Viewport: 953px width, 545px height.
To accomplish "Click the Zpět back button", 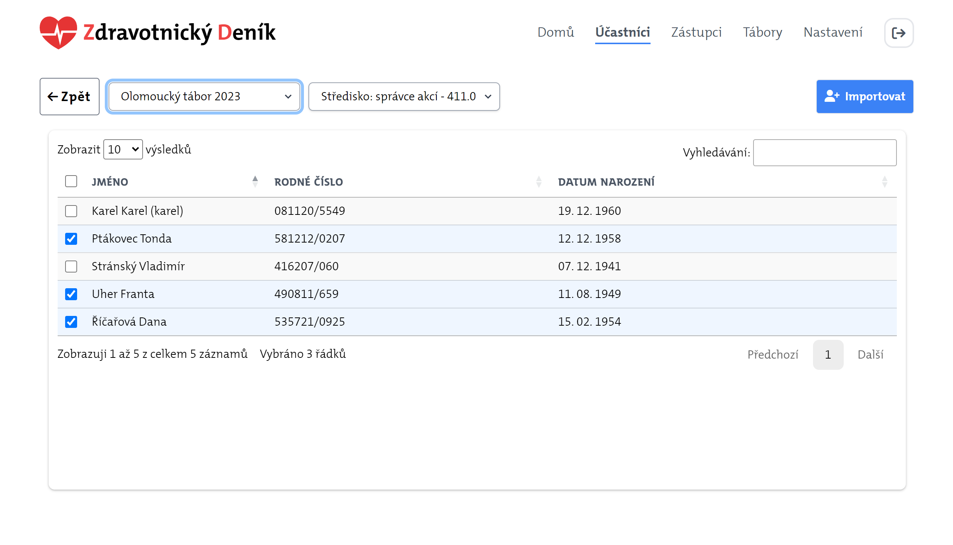I will [x=70, y=97].
